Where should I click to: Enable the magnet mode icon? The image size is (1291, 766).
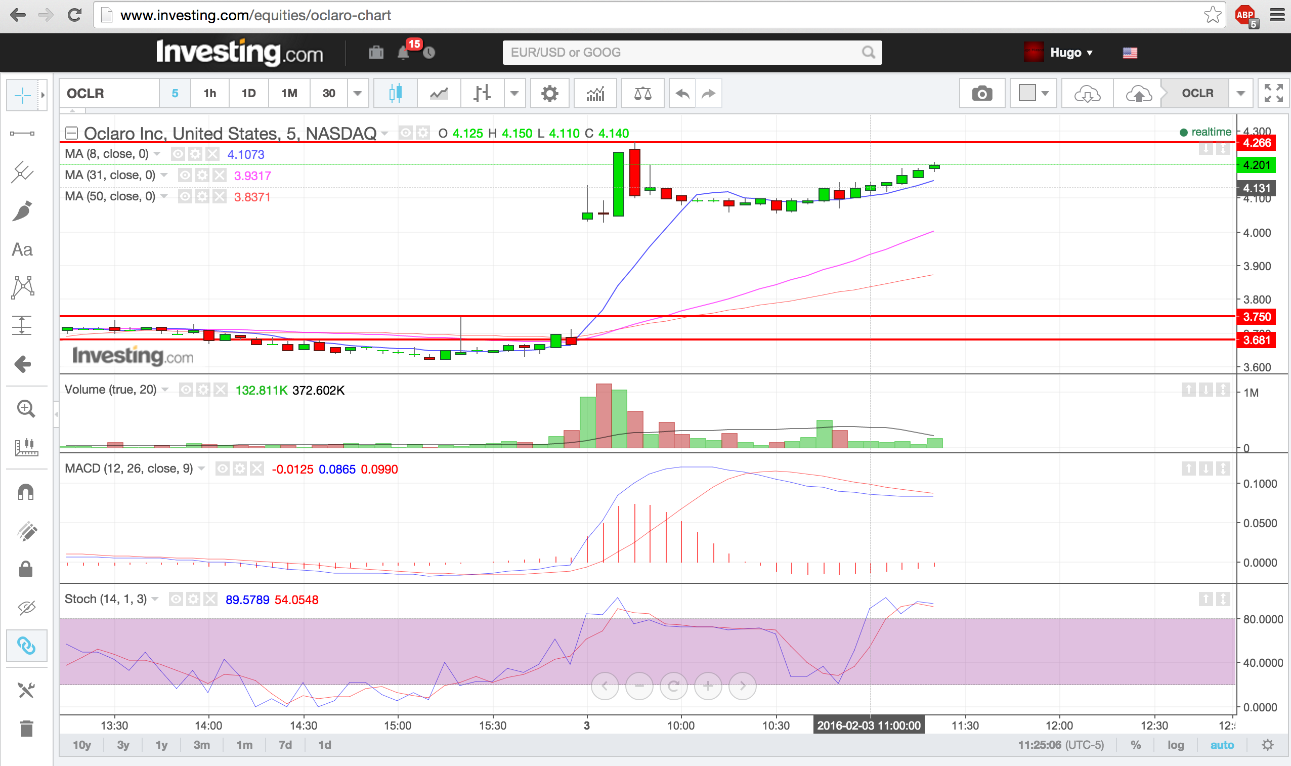click(x=25, y=492)
